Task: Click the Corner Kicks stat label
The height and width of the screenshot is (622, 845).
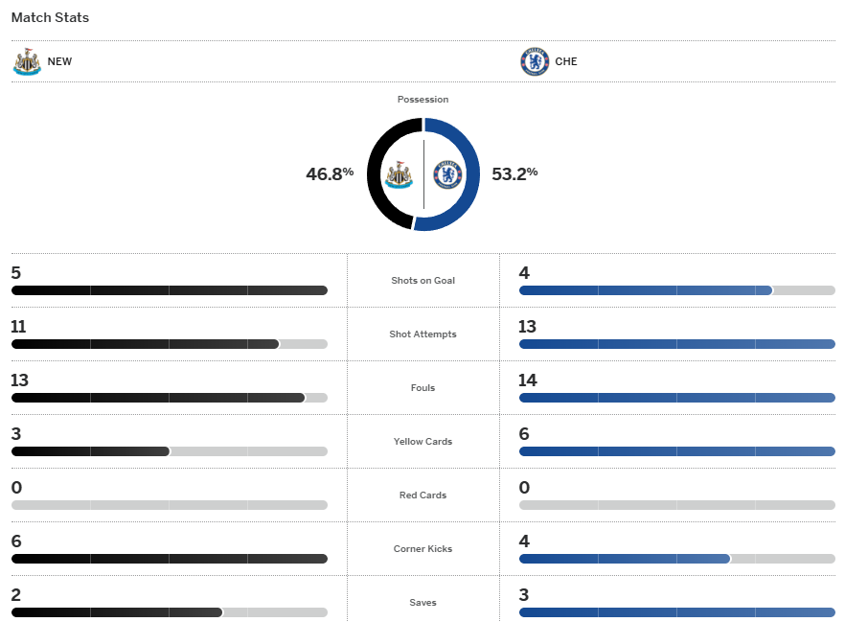Action: (422, 549)
